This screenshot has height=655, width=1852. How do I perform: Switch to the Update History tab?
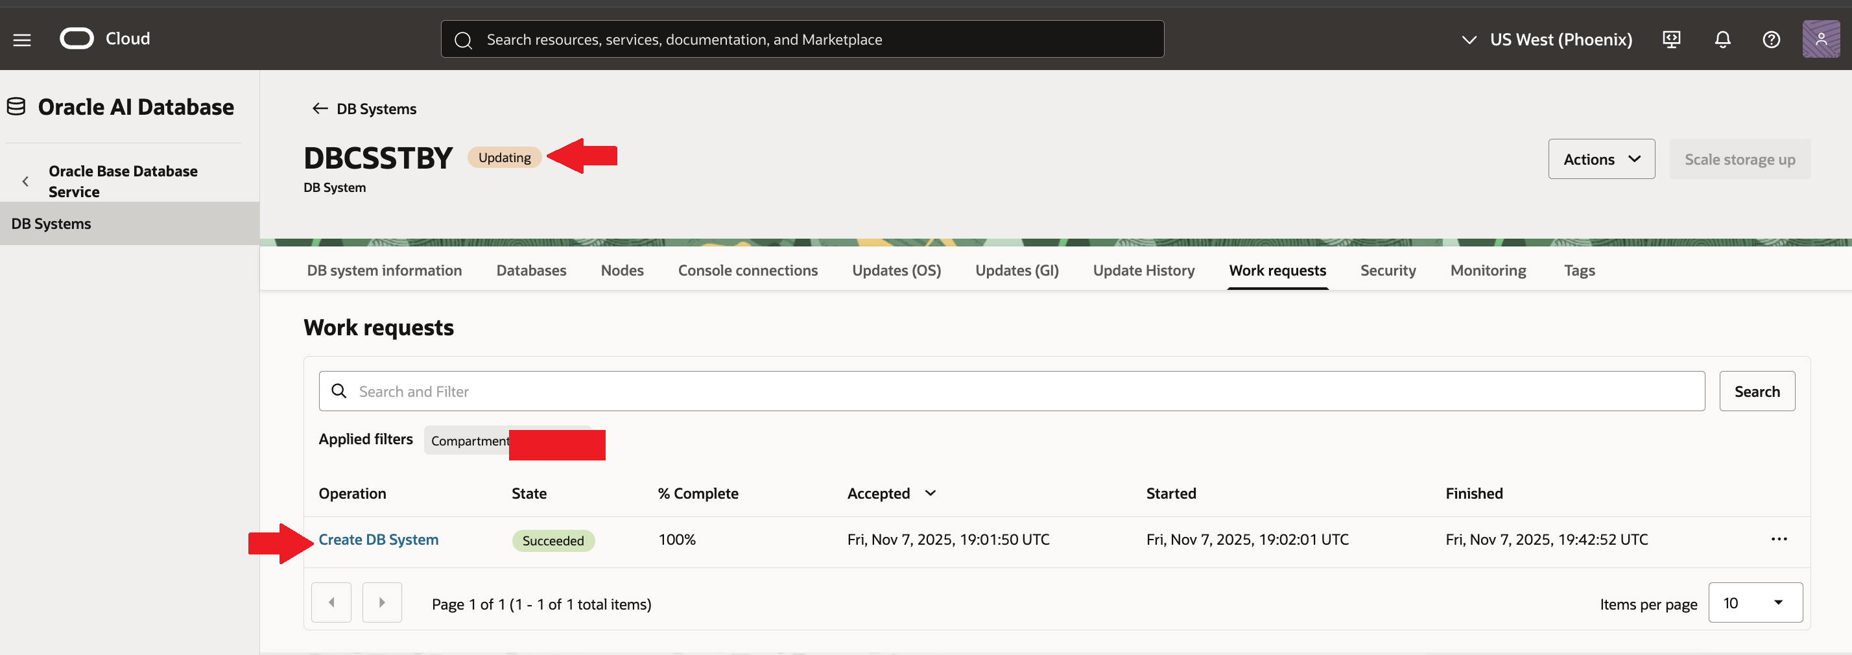point(1143,270)
